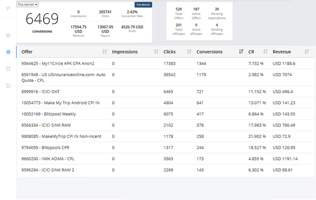
Task: Select offer 9908085 MakeMyTrip CPI IN Non-Incent
Action: point(61,136)
